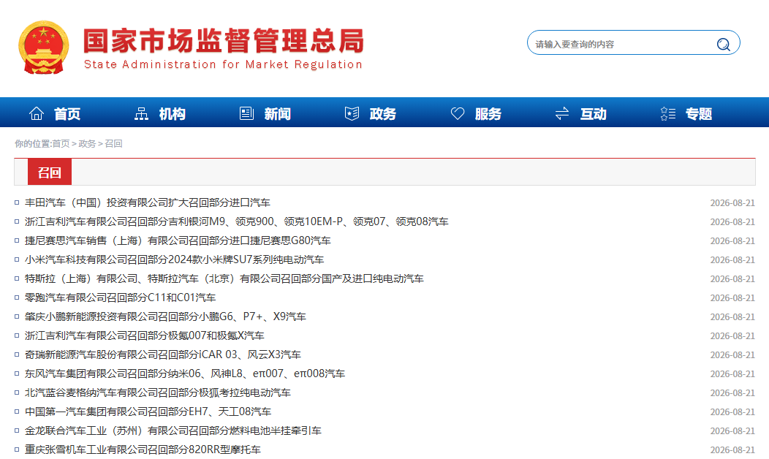Click the star list icon beside 专题
This screenshot has width=769, height=459.
[x=668, y=114]
